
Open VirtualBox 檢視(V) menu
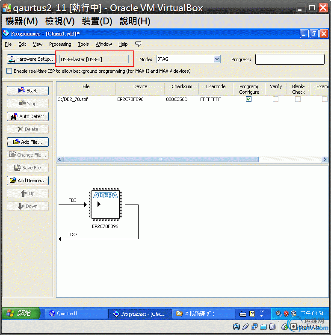coord(60,21)
